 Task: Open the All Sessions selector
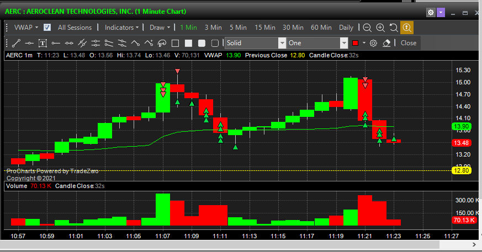point(75,28)
